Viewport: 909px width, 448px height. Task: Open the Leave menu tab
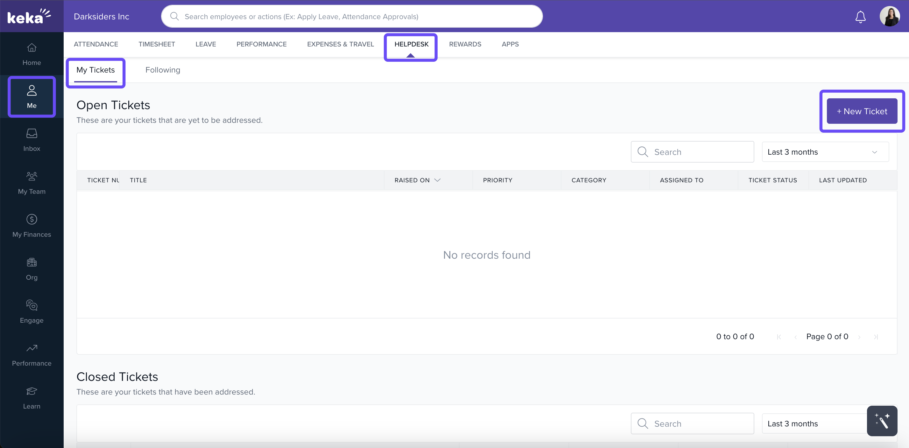pos(205,44)
